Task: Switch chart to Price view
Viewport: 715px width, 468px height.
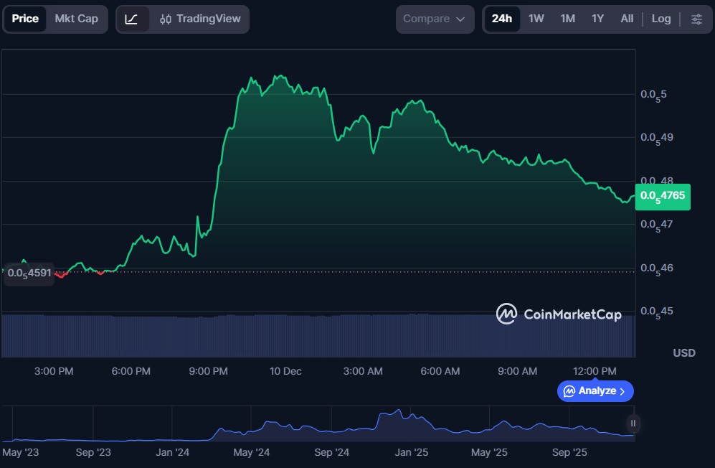Action: pyautogui.click(x=25, y=19)
